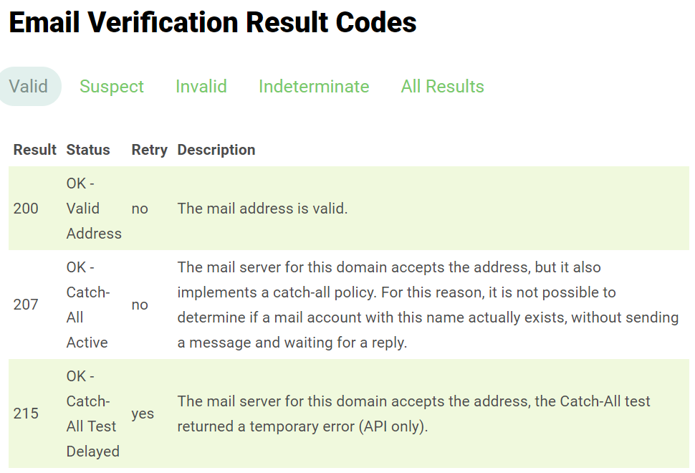Select result code 207 cell

pyautogui.click(x=26, y=305)
